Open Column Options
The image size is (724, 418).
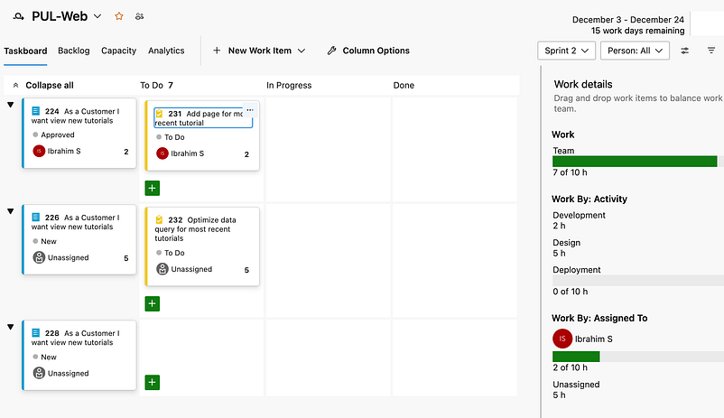tap(368, 51)
